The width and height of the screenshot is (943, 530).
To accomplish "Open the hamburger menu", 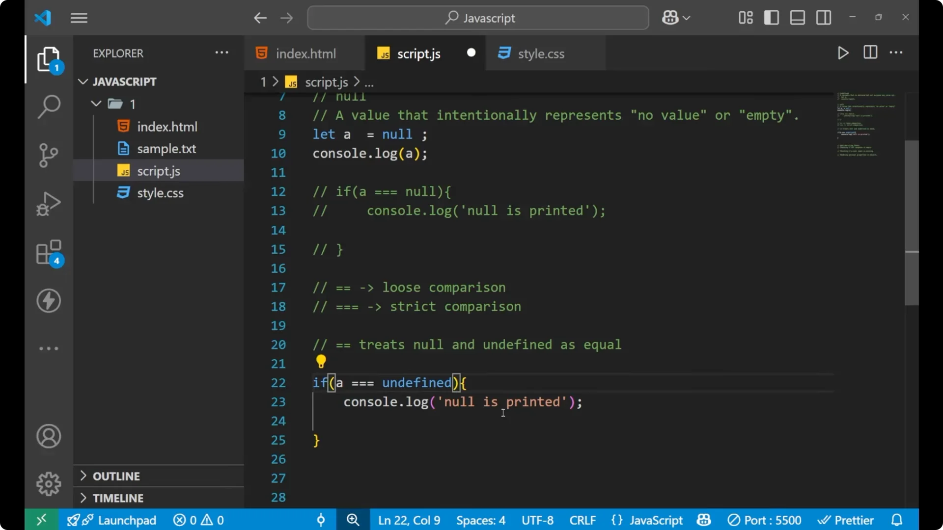I will tap(79, 18).
